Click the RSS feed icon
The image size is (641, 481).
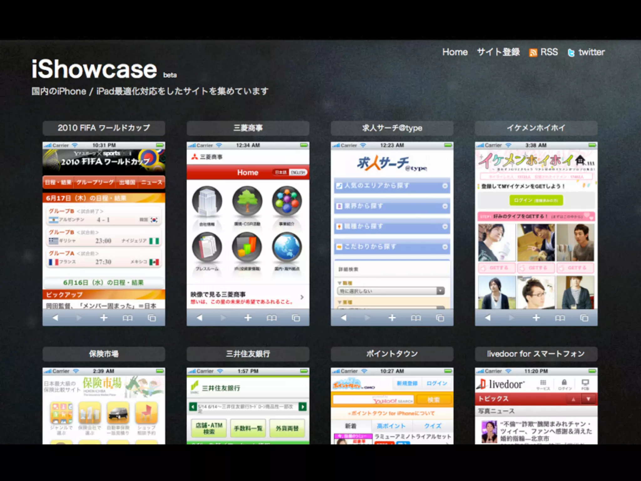point(533,53)
